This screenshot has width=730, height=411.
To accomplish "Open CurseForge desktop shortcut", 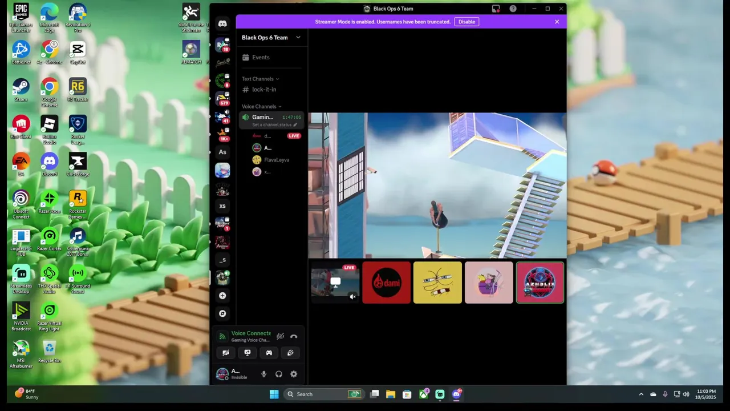I will [78, 165].
